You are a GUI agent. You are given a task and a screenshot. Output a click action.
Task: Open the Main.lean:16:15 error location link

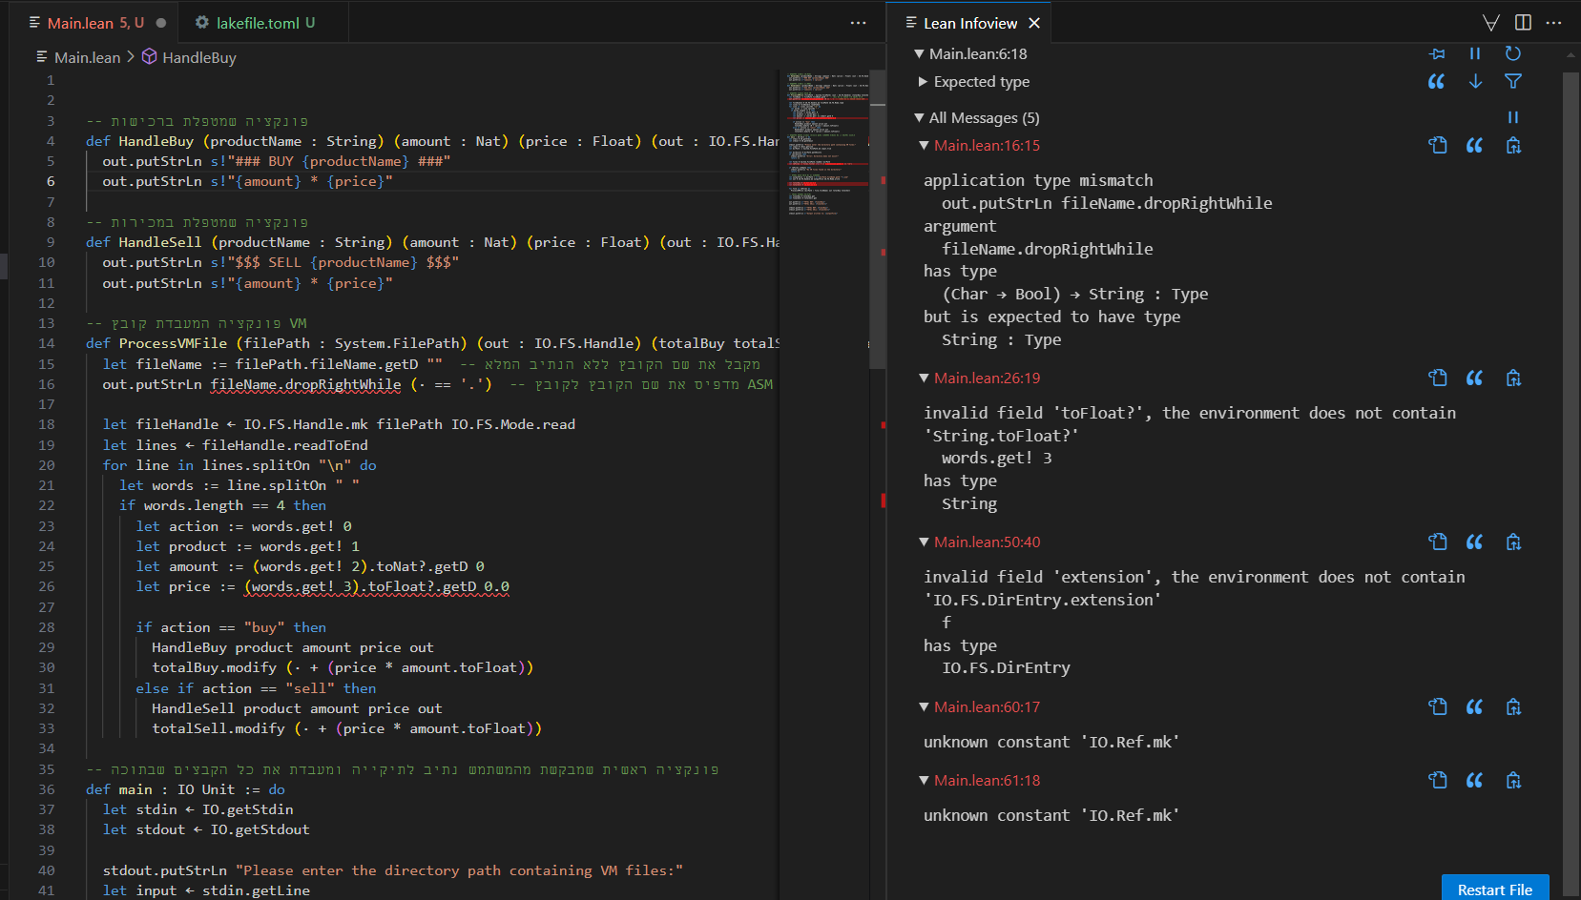[x=987, y=145]
